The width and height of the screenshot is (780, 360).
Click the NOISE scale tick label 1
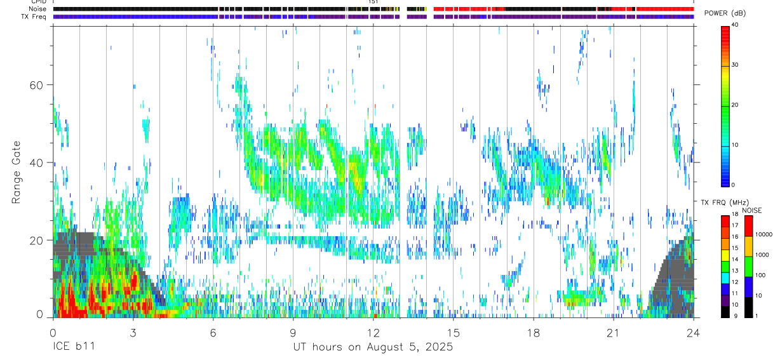pos(756,316)
